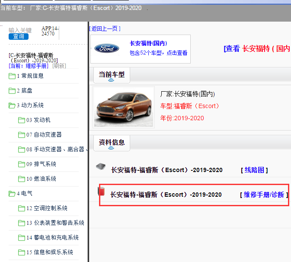Open tree item 1 常规信息
This screenshot has width=291, height=262.
[x=30, y=76]
